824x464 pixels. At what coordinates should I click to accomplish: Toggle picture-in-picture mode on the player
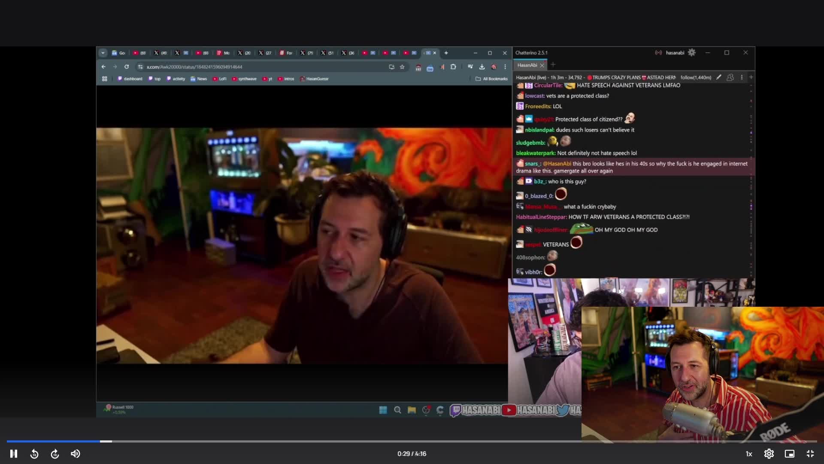click(x=789, y=454)
